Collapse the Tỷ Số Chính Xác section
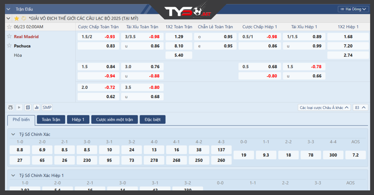This screenshot has height=195, width=374. (13, 134)
